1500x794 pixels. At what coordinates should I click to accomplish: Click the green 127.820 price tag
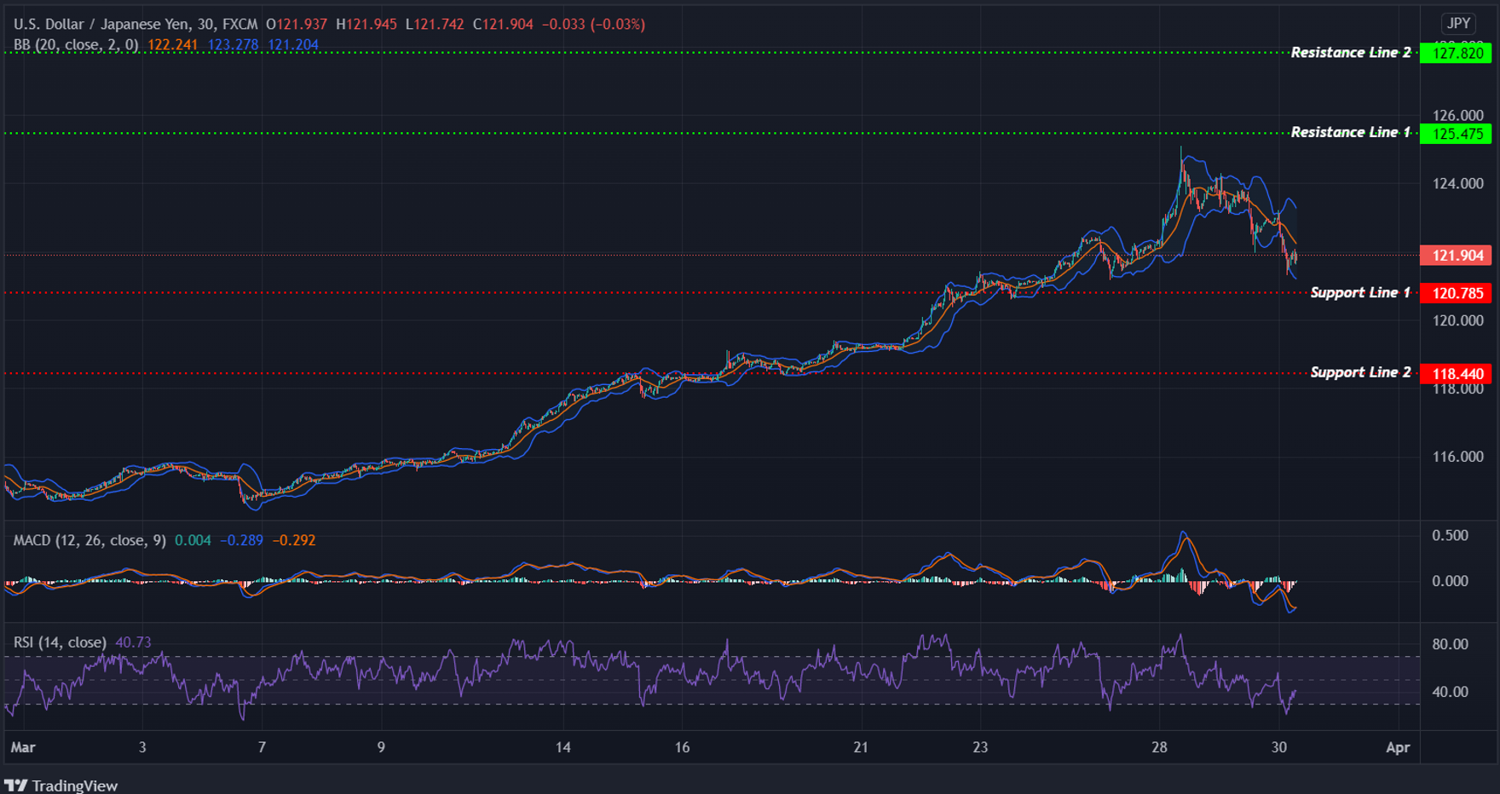click(1457, 52)
